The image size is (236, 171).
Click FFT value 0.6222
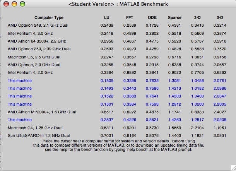pos(130,112)
